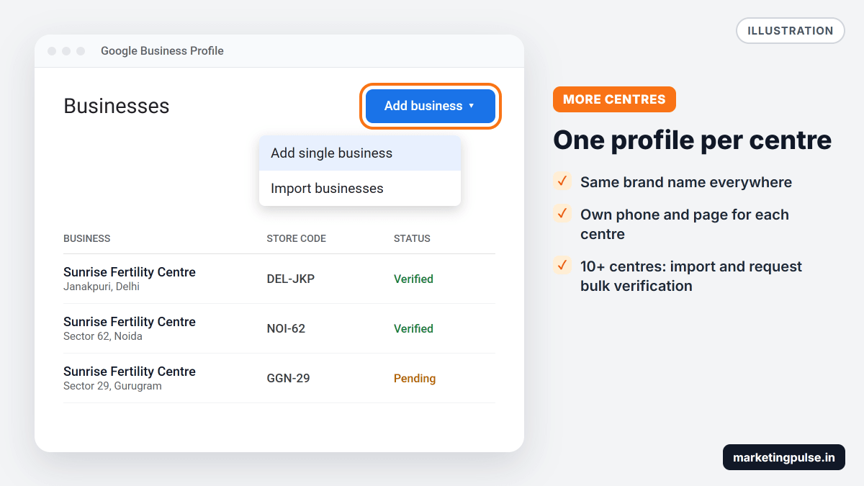This screenshot has height=486, width=864.
Task: Choose Add single business from menu
Action: pyautogui.click(x=360, y=153)
